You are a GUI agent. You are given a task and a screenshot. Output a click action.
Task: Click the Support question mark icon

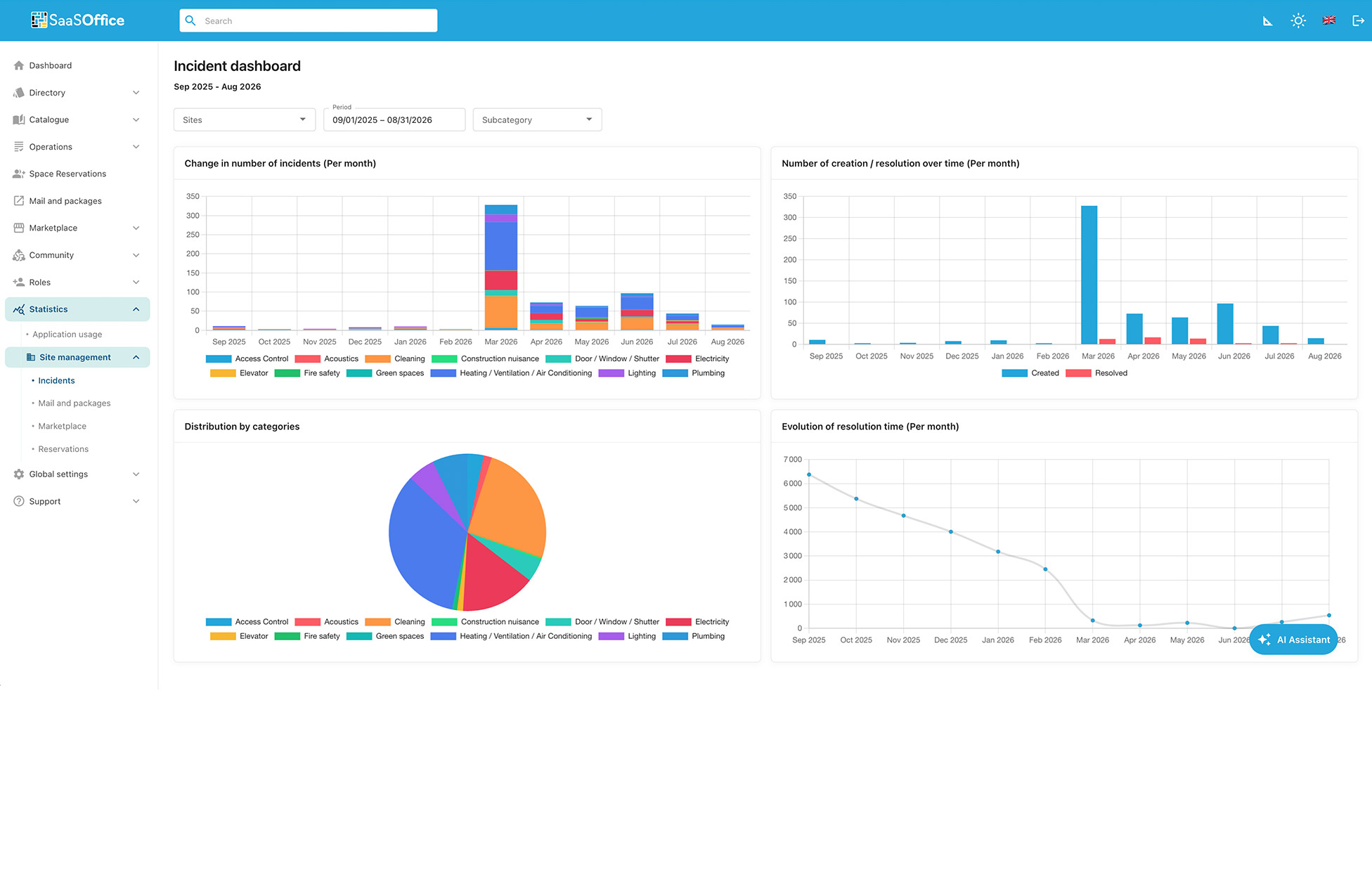coord(19,501)
